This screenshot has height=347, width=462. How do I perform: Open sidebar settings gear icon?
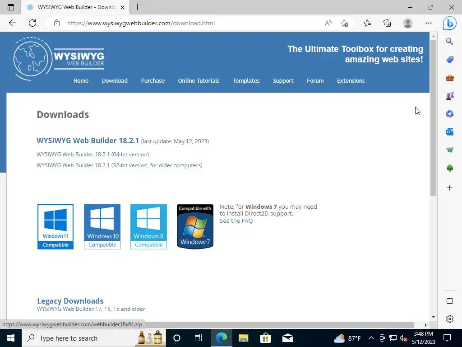(450, 319)
